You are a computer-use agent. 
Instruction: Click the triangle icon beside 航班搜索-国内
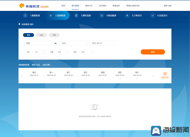point(20,24)
